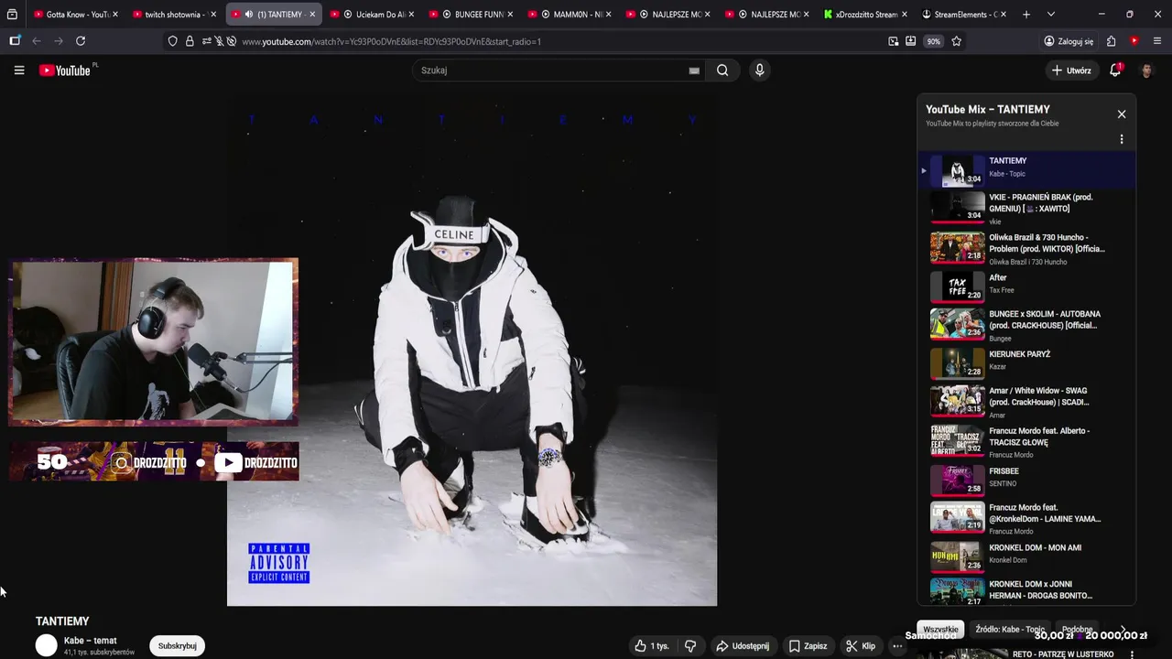Close the YouTube Mix playlist panel

[1122, 114]
